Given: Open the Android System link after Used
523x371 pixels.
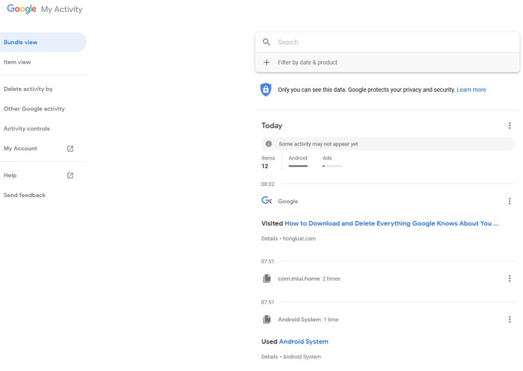Looking at the screenshot, I should pyautogui.click(x=303, y=341).
